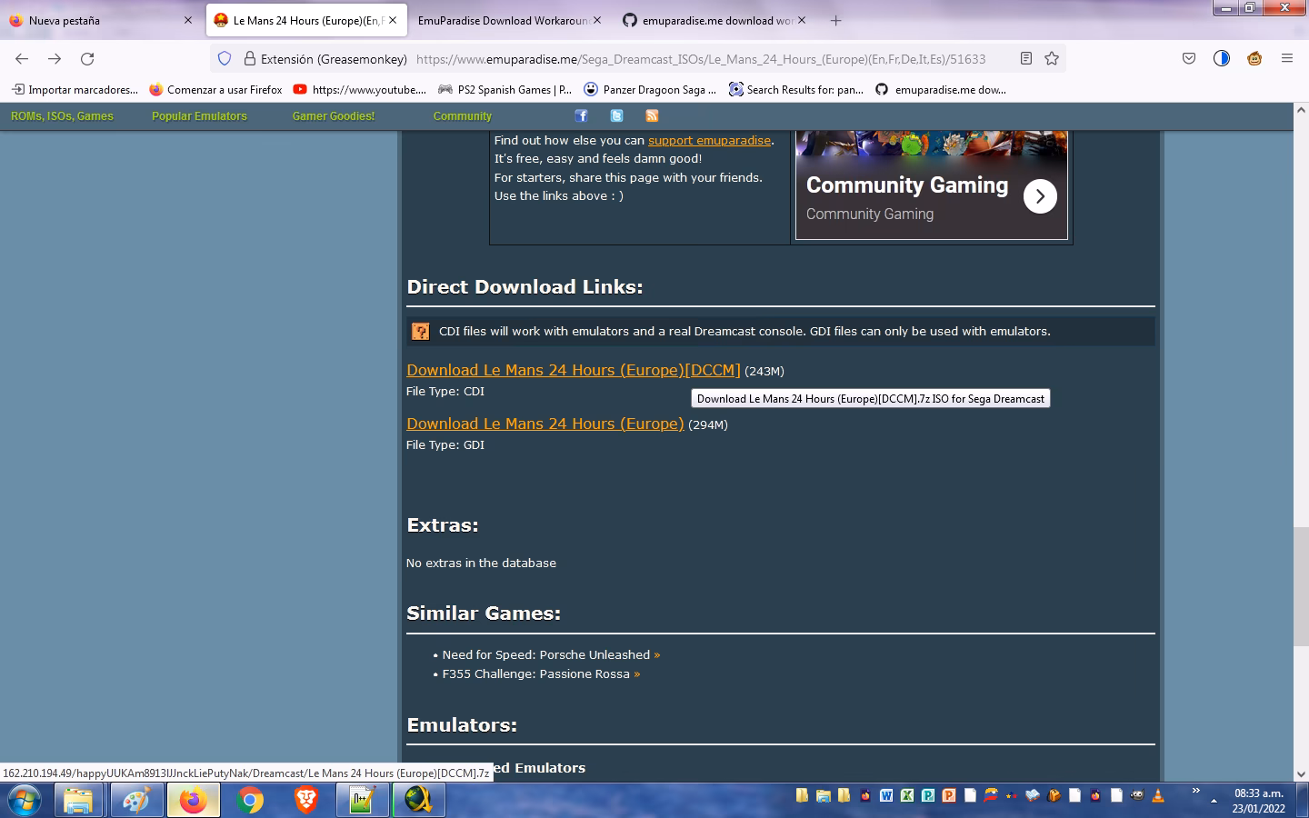Open the clock showing 08:33 a.m.
The width and height of the screenshot is (1309, 818).
click(x=1258, y=801)
